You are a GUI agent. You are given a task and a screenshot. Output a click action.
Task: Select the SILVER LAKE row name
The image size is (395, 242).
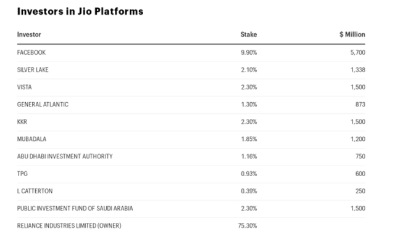coord(33,70)
